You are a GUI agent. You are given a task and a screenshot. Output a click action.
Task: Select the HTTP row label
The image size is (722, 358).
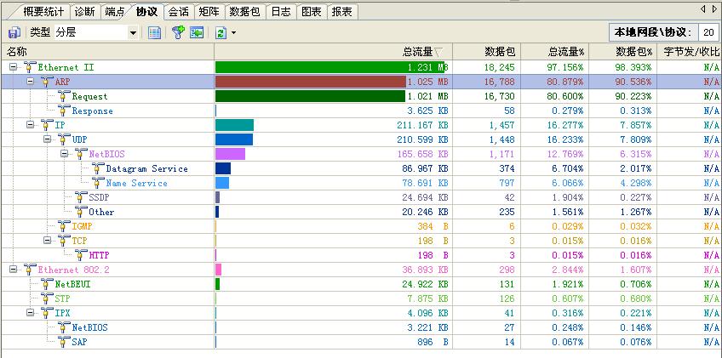[99, 255]
